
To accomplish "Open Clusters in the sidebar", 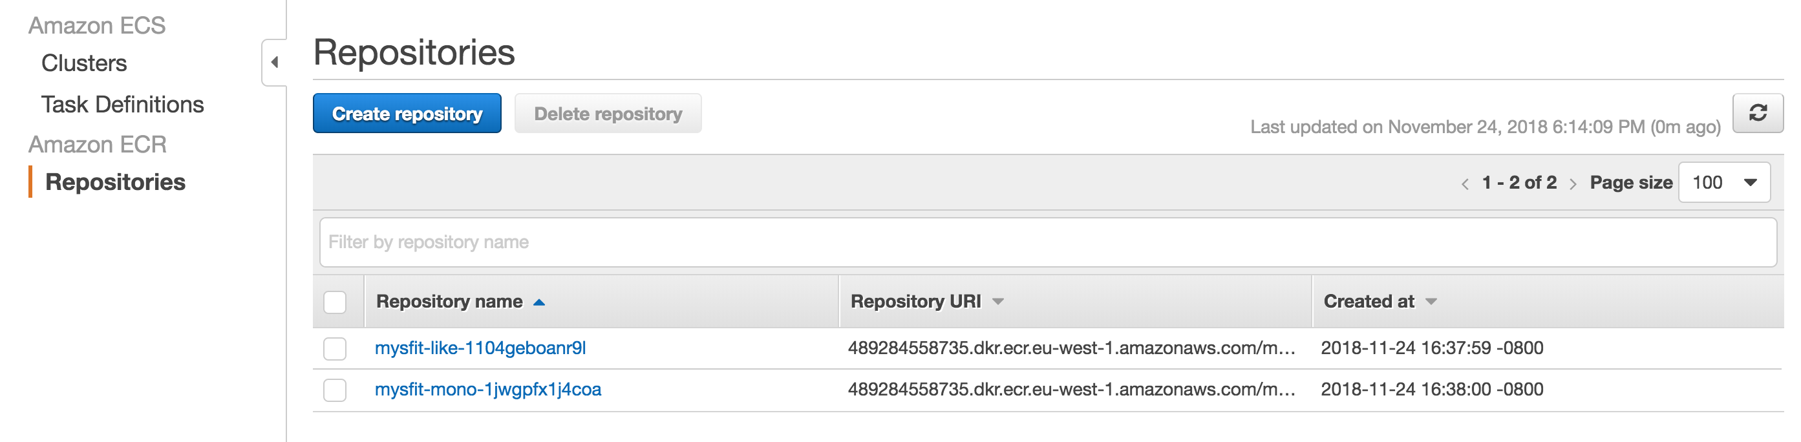I will tap(84, 63).
